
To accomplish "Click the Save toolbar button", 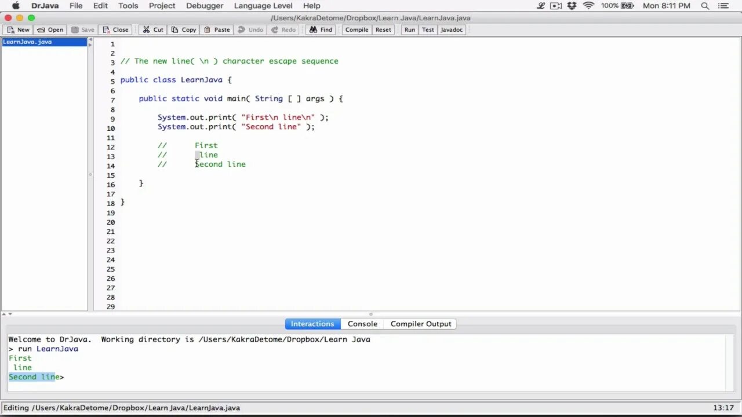I will [x=82, y=30].
